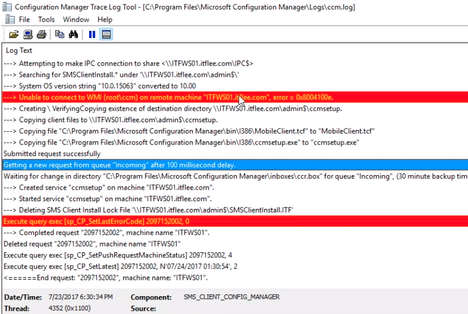Select the red 'Unable to connect to WMI' line

(x=168, y=97)
